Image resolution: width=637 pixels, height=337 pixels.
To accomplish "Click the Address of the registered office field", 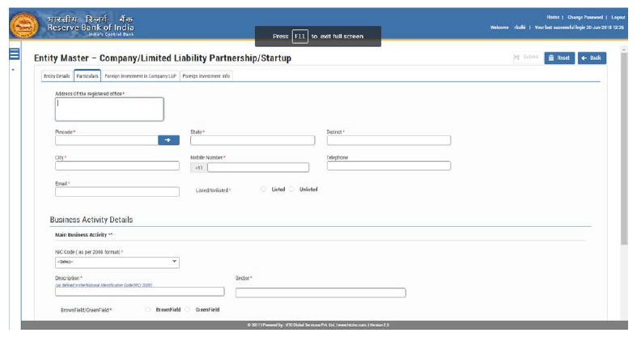I will point(109,109).
